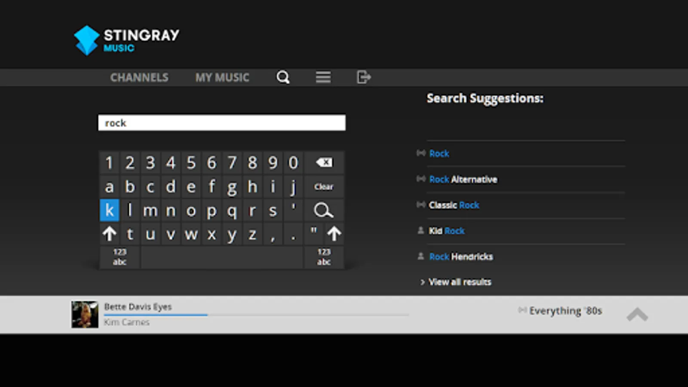Tap the letter e key
The height and width of the screenshot is (387, 688).
191,187
